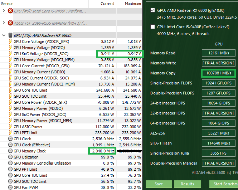Screen dimensions: 238x190
Task: Click lightning icon for GPU Memory Power (VDDCI_MEM)
Action: [10, 121]
